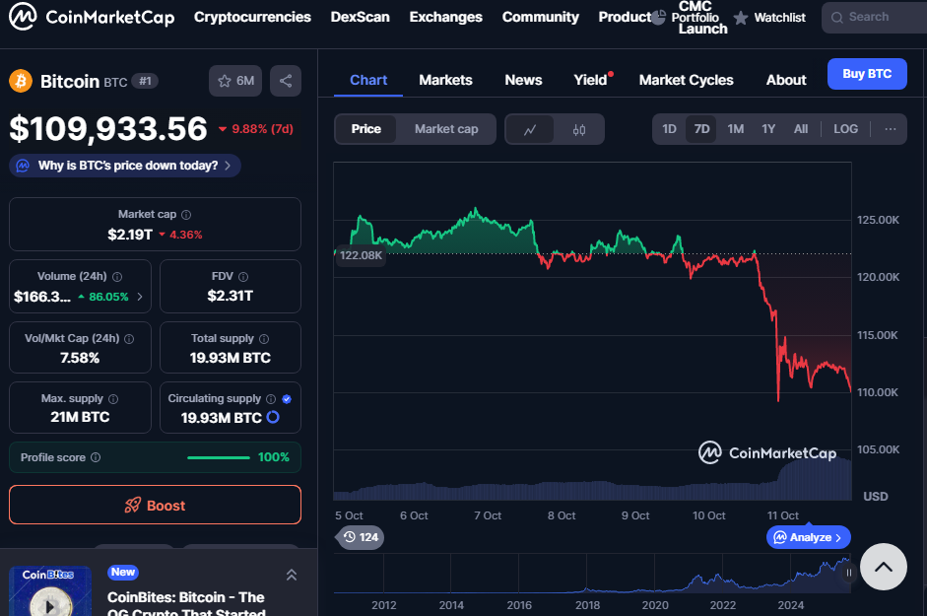This screenshot has width=927, height=616.
Task: Add Bitcoin to watchlist via star button
Action: coord(235,81)
